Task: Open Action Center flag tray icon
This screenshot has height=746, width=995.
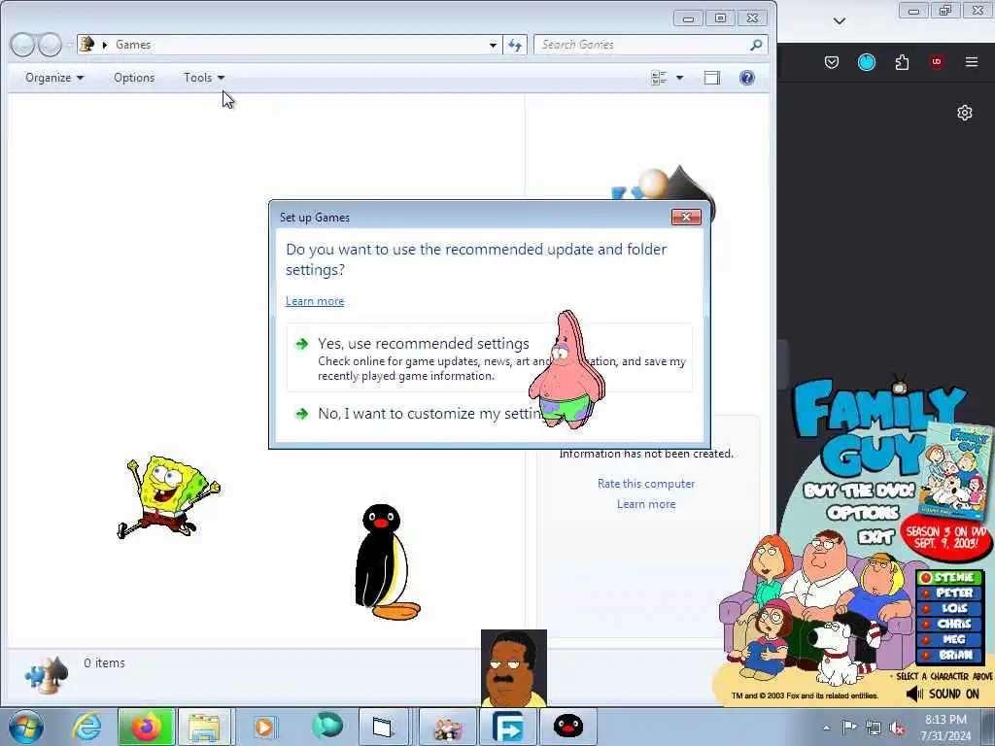Action: click(x=849, y=728)
